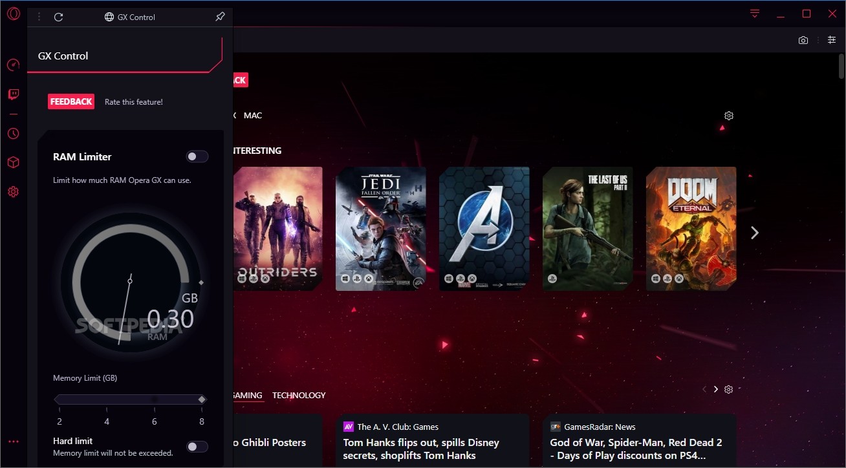Viewport: 846px width, 468px height.
Task: Select the MAC platform filter
Action: click(253, 116)
